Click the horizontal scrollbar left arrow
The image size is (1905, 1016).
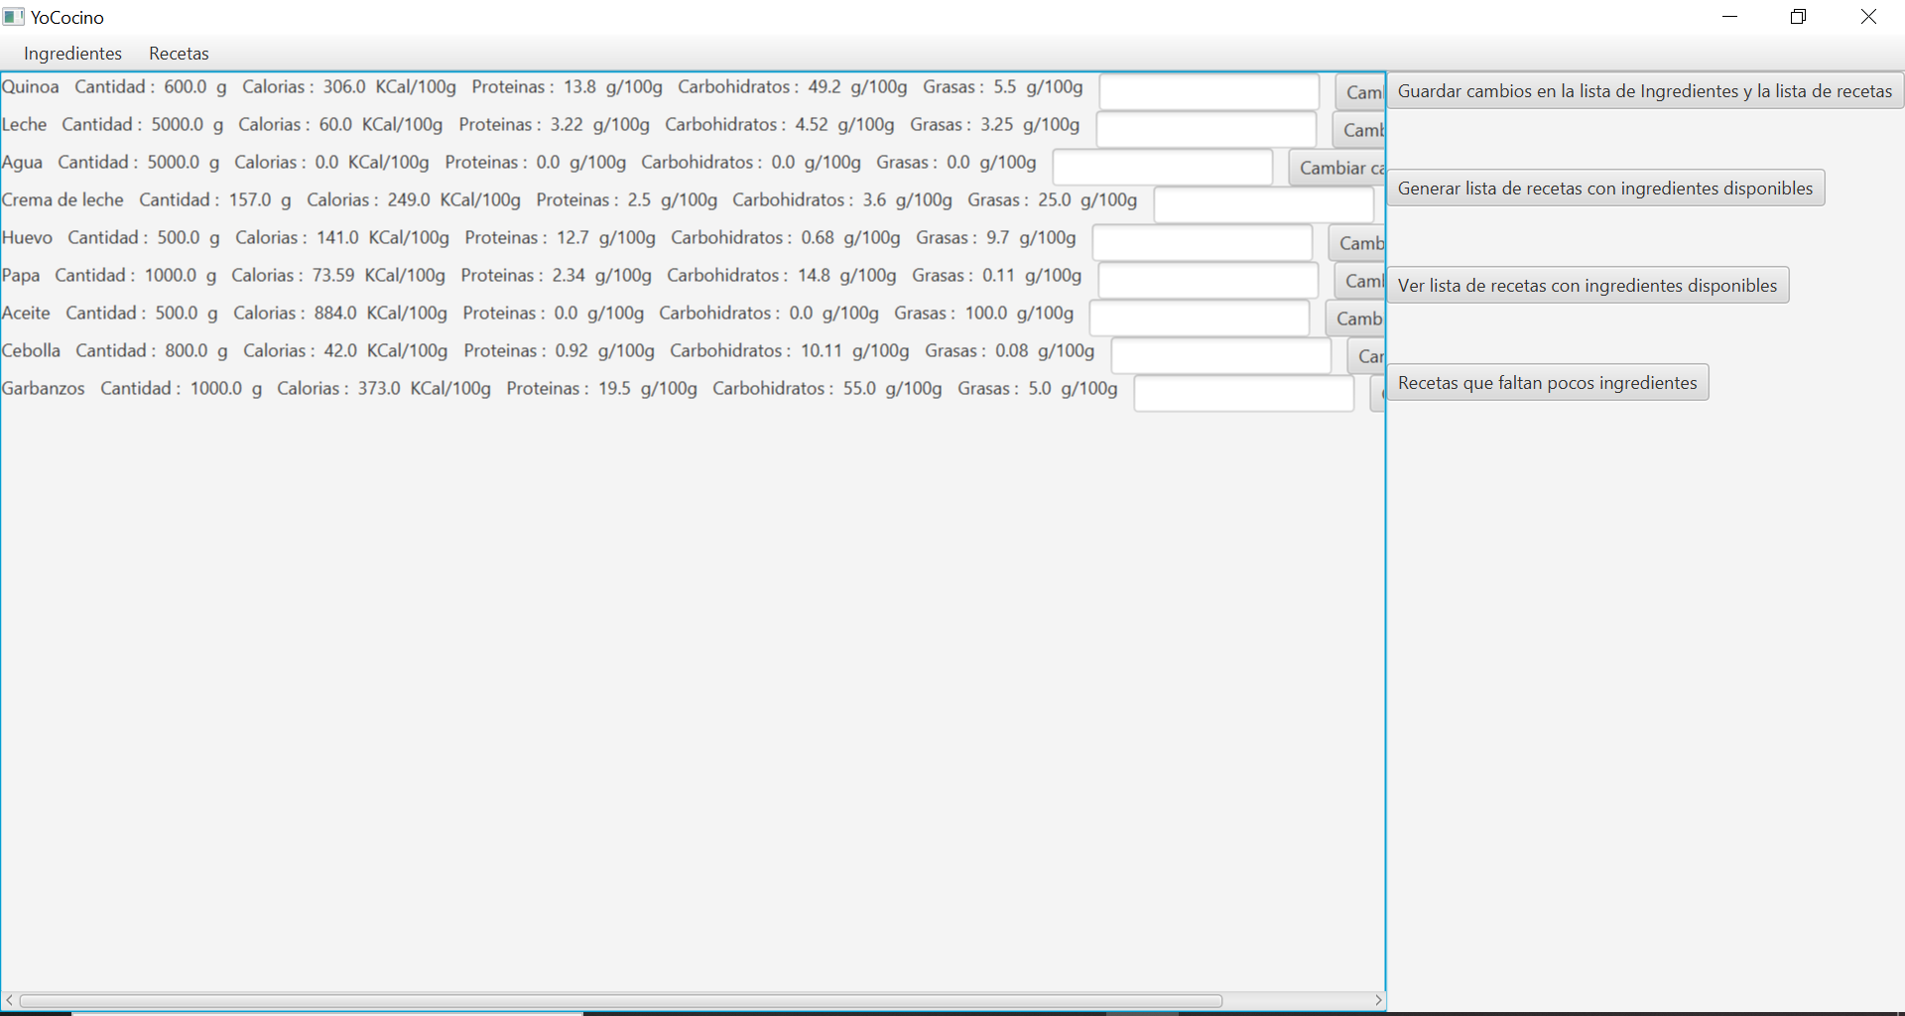[x=10, y=1001]
